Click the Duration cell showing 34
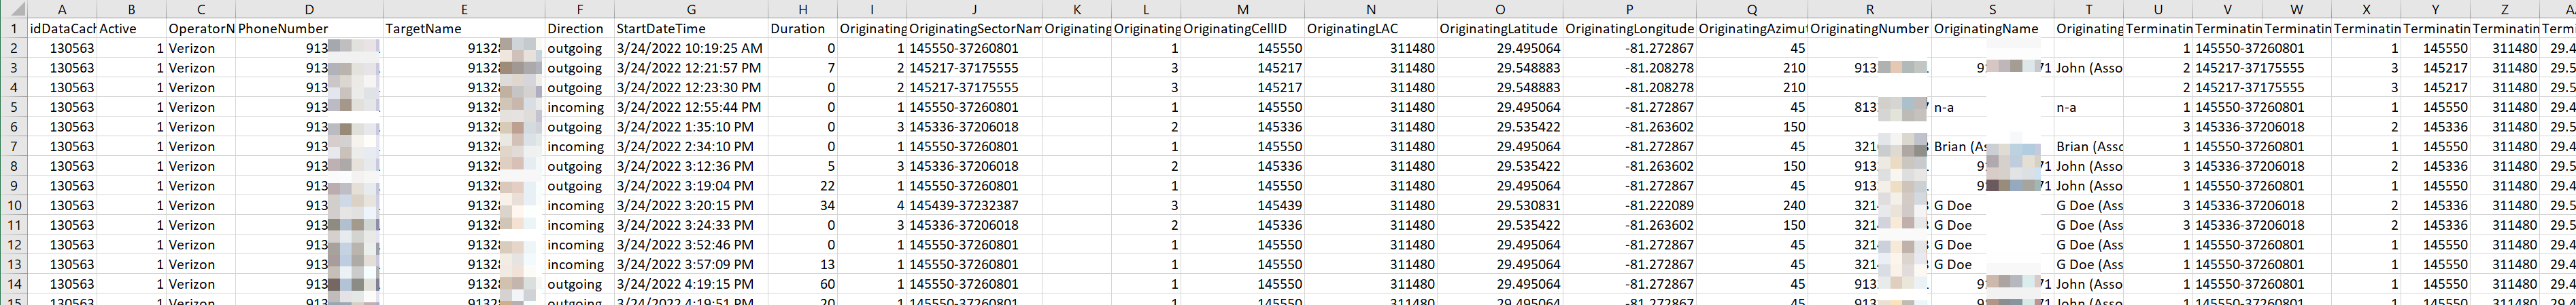The image size is (2576, 305). click(803, 205)
